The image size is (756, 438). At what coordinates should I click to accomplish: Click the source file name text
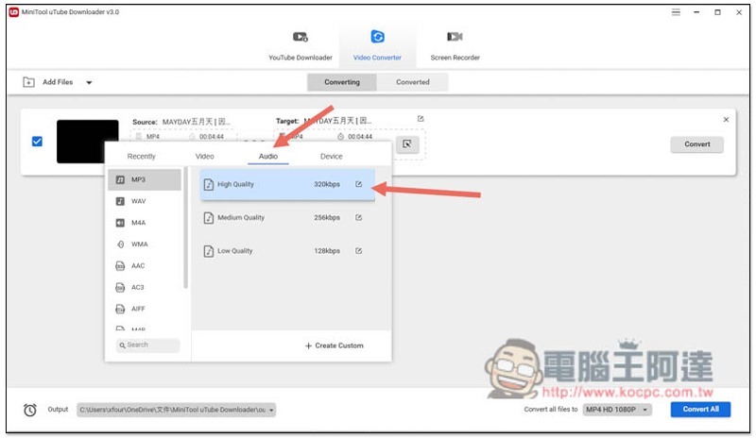[196, 122]
